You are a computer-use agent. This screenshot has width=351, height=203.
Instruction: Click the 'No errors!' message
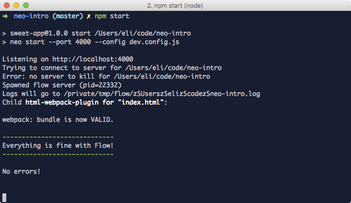tap(21, 171)
